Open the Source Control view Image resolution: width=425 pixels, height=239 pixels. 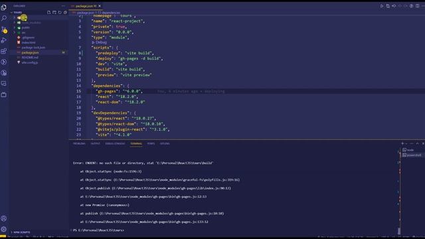coord(4,29)
